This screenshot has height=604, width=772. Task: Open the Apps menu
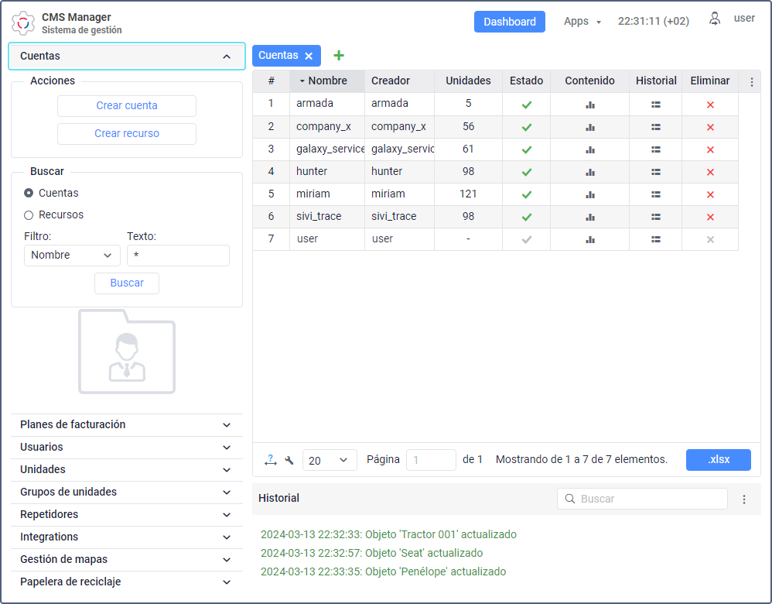point(582,22)
